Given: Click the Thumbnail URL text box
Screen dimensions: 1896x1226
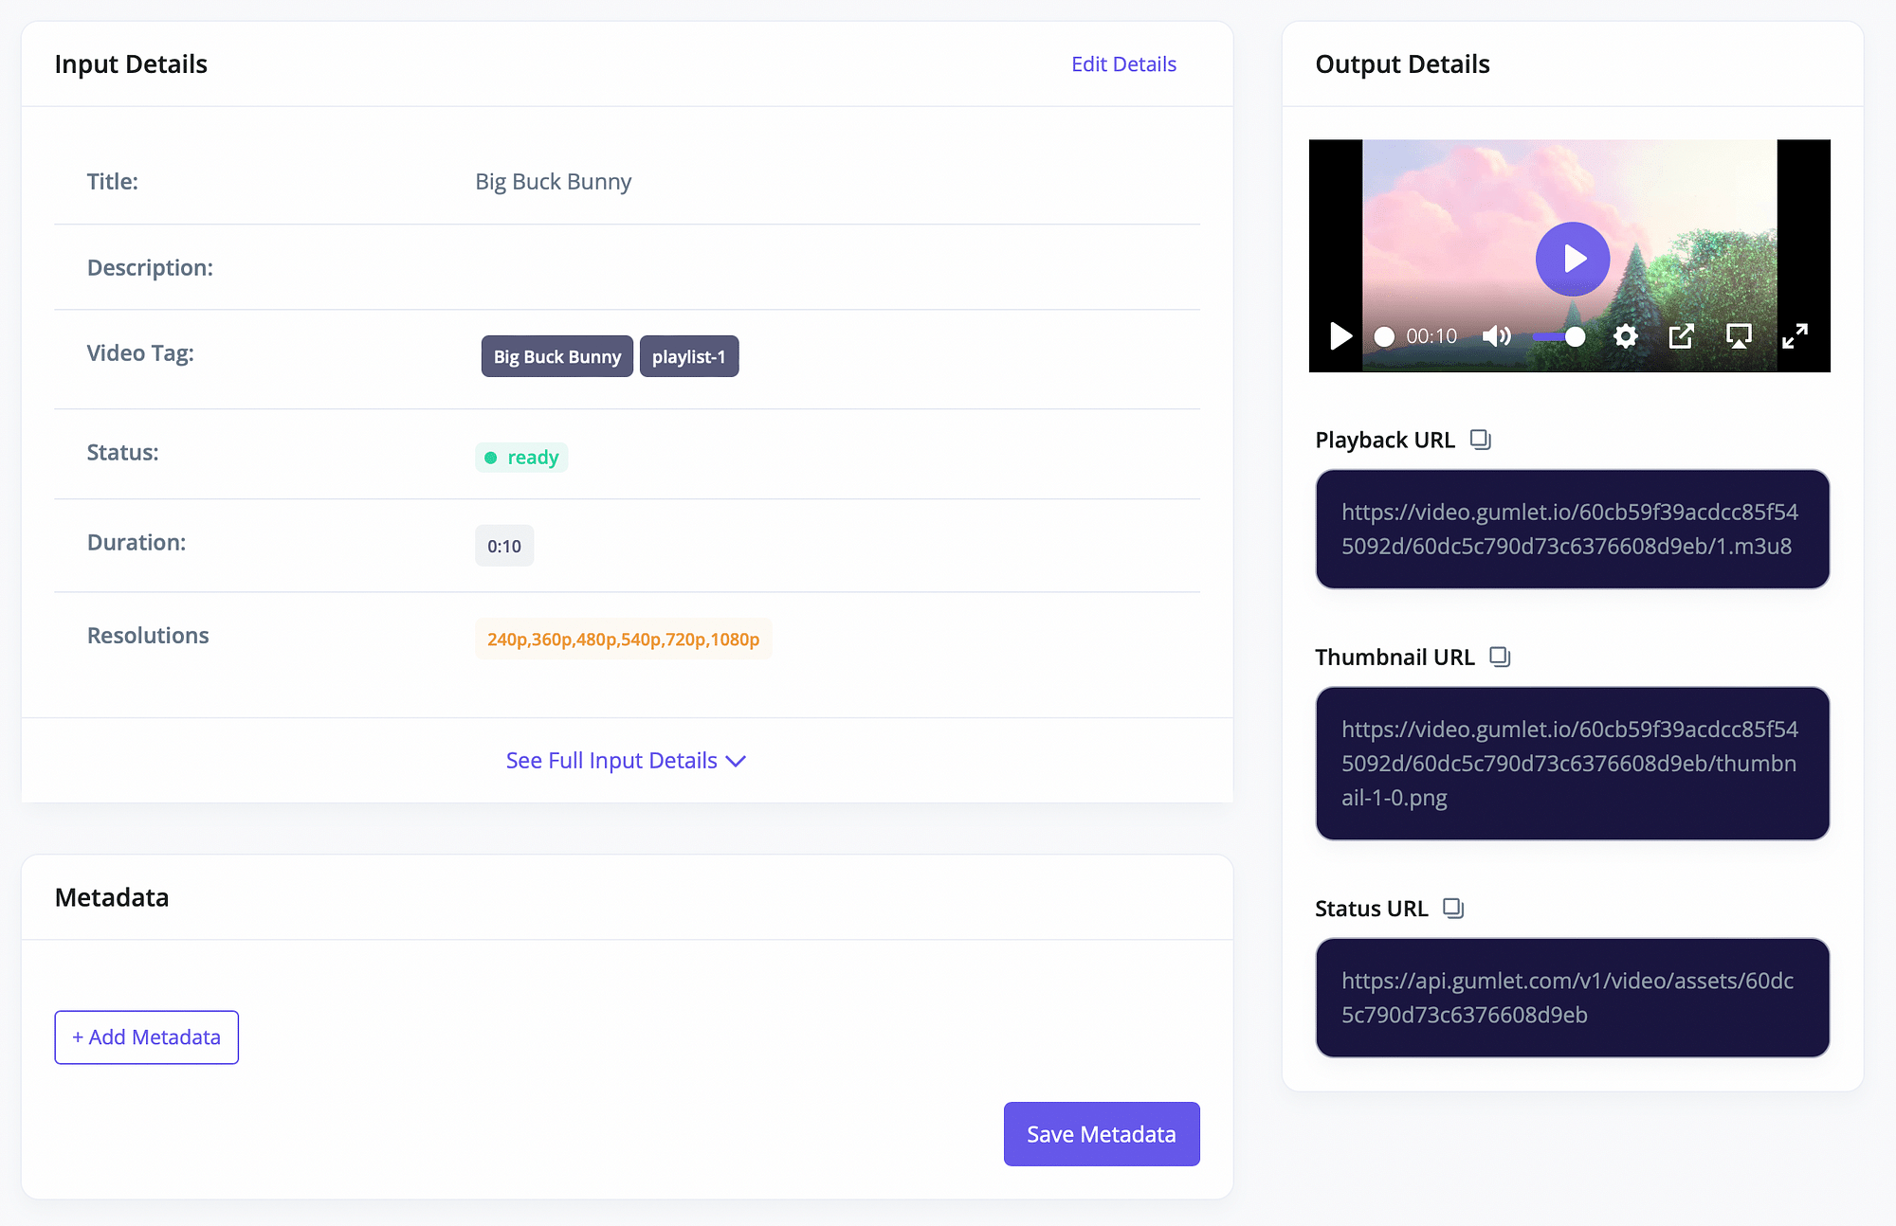Looking at the screenshot, I should pos(1573,764).
